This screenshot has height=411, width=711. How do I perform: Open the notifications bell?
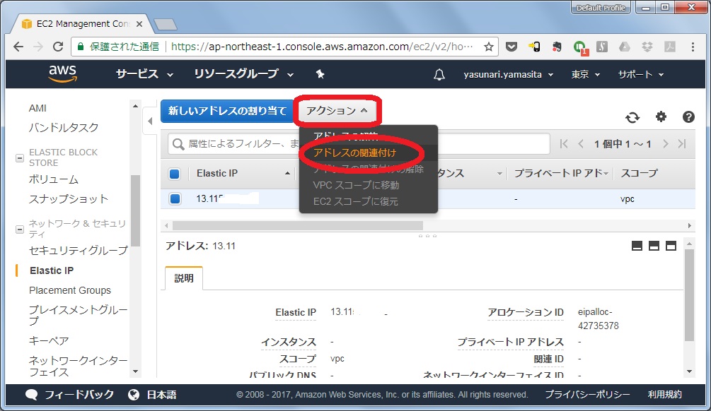tap(439, 75)
